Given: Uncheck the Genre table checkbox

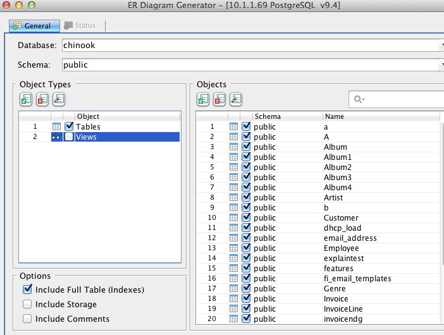Looking at the screenshot, I should click(x=246, y=288).
